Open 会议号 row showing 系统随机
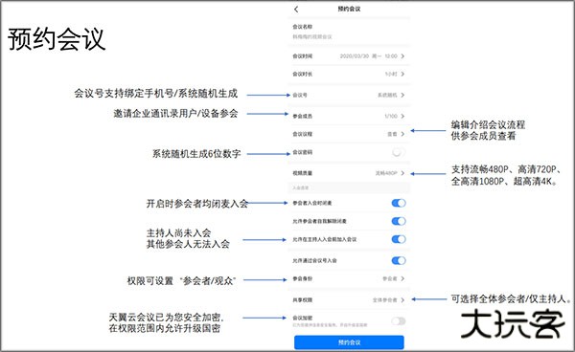575x352 pixels. point(349,95)
